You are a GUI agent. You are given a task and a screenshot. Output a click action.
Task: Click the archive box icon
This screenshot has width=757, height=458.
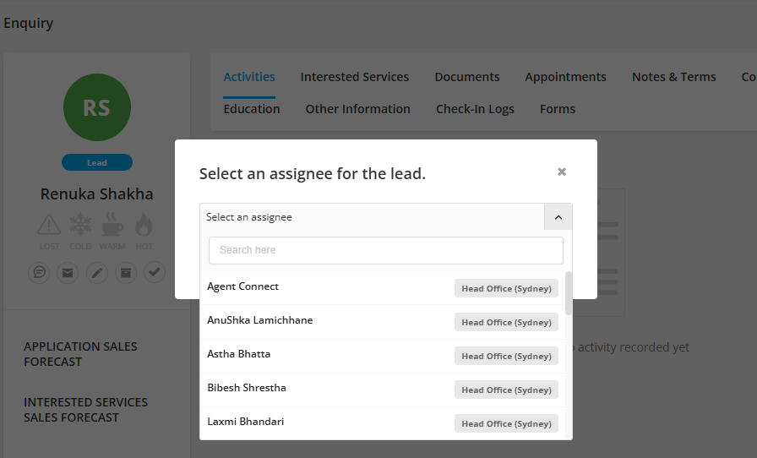[125, 272]
